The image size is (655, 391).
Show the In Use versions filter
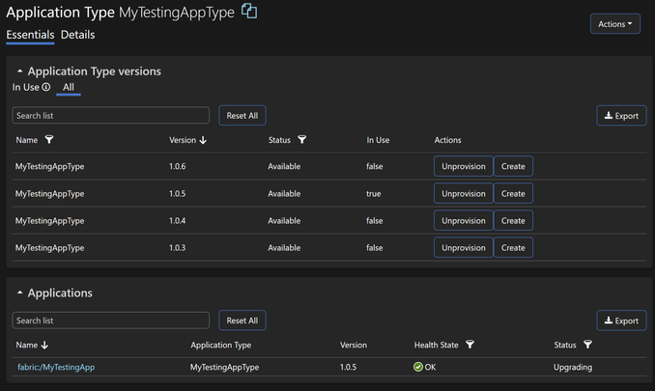pyautogui.click(x=26, y=87)
